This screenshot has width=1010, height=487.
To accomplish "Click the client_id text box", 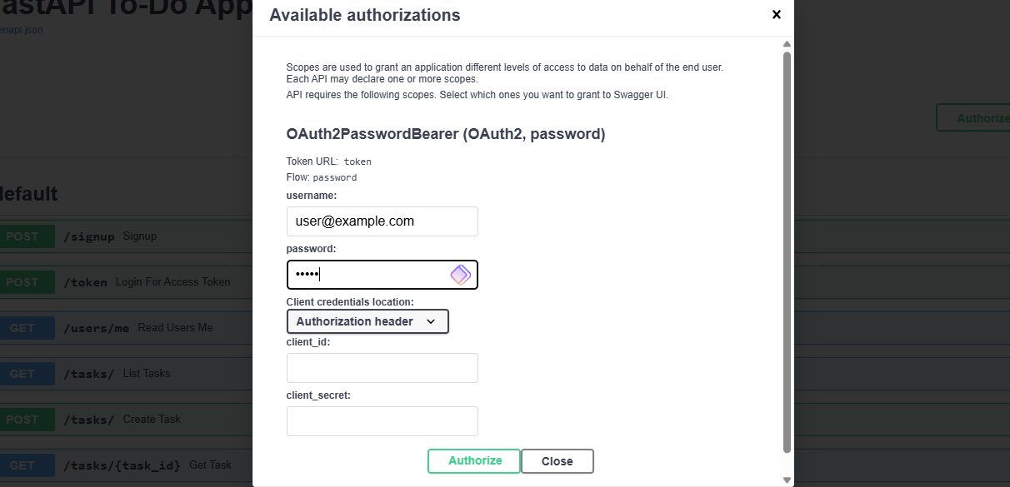I will pos(382,368).
